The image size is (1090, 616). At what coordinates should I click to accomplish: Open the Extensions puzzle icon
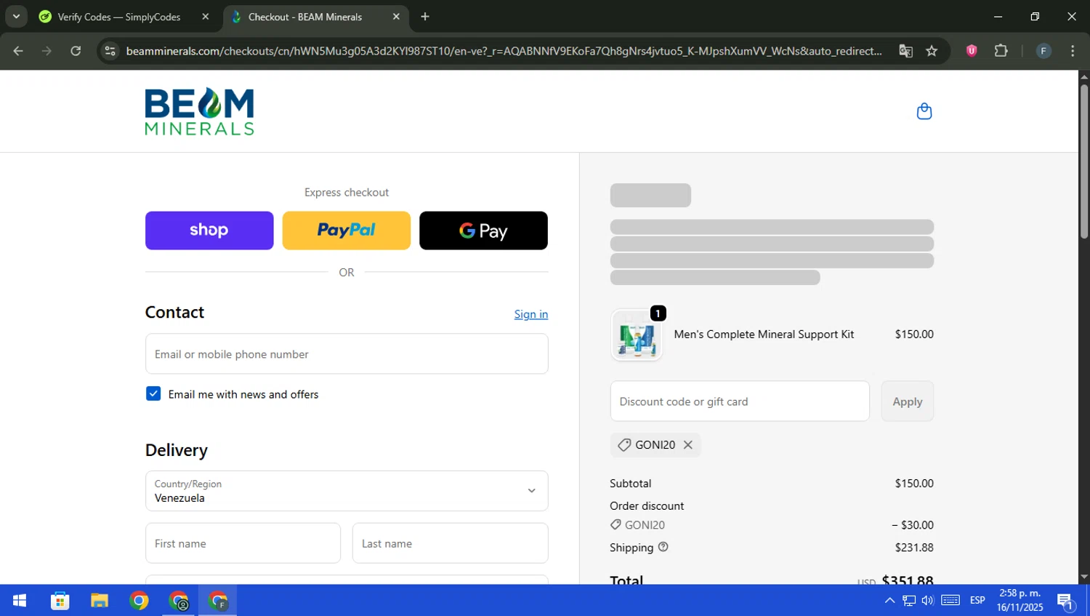[1001, 51]
